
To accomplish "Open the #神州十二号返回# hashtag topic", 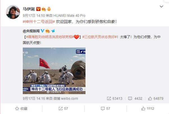I will 39,22.
